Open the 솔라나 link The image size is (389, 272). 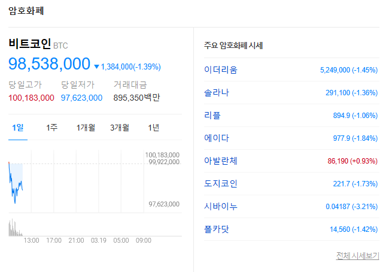(216, 93)
